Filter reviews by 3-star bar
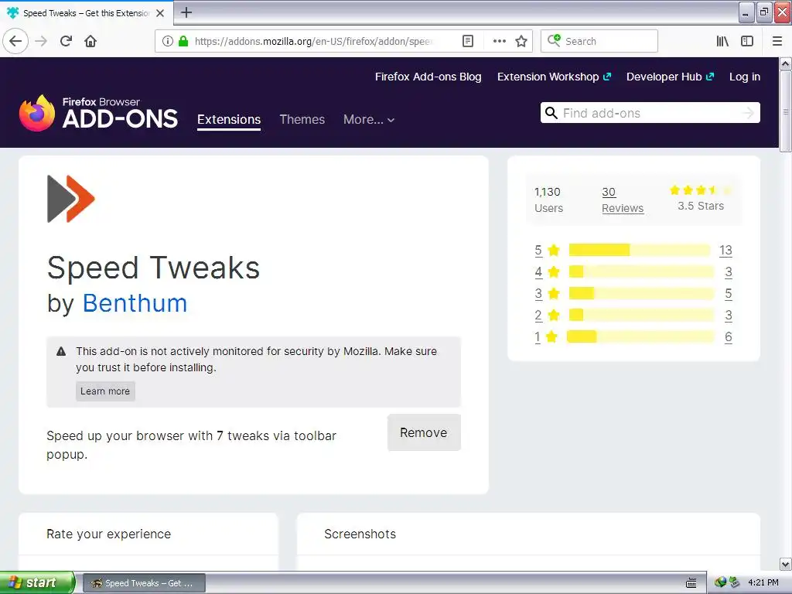This screenshot has width=792, height=594. click(x=641, y=293)
